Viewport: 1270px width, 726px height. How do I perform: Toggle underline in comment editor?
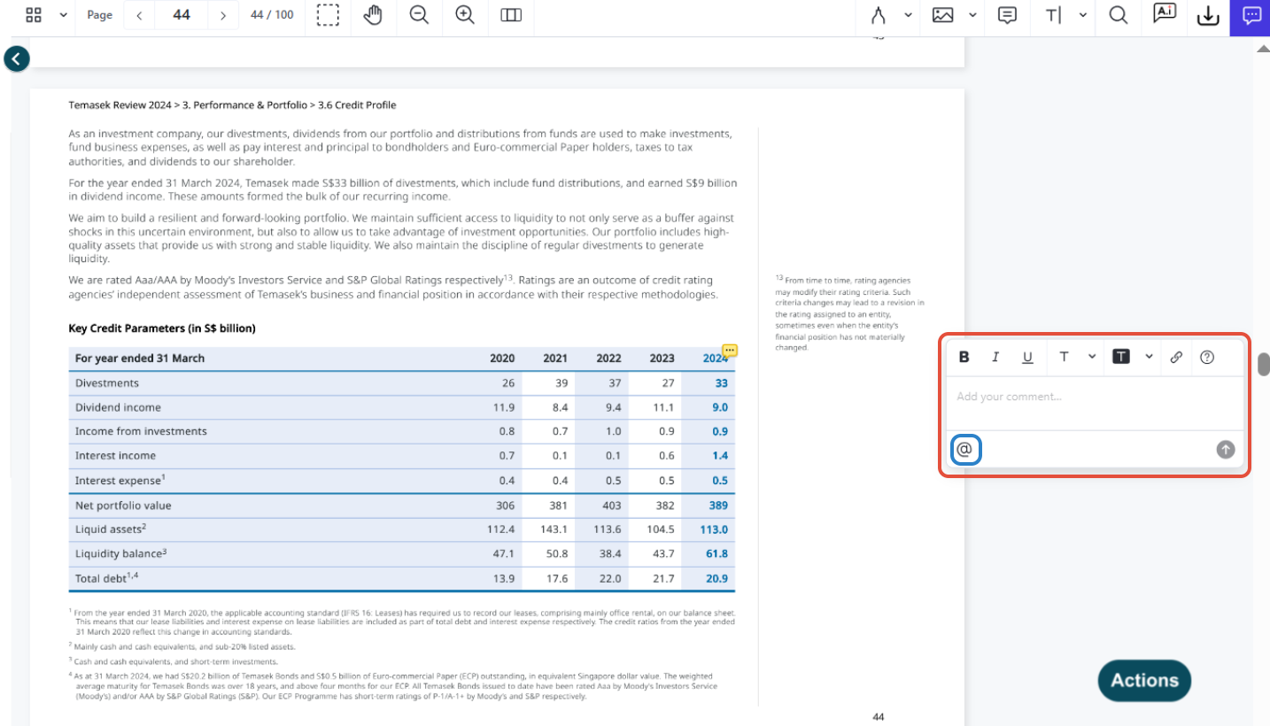(1027, 357)
